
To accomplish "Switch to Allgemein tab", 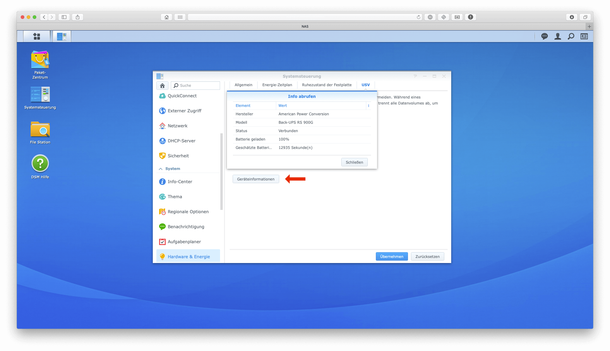I will click(243, 85).
